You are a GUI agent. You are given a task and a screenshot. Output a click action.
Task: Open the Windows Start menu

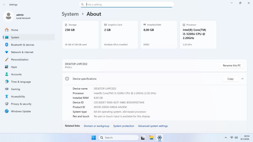(94, 138)
